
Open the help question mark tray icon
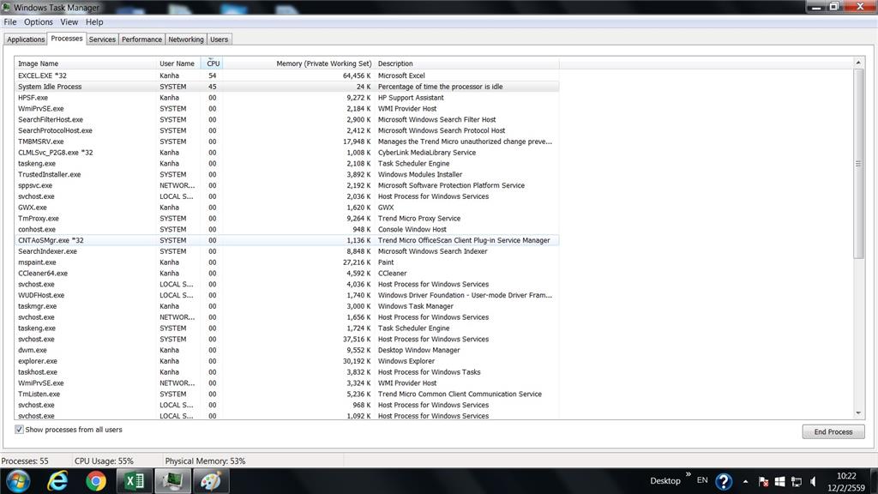click(x=724, y=481)
